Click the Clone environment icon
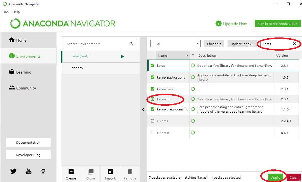This screenshot has height=182, width=302. point(90,172)
